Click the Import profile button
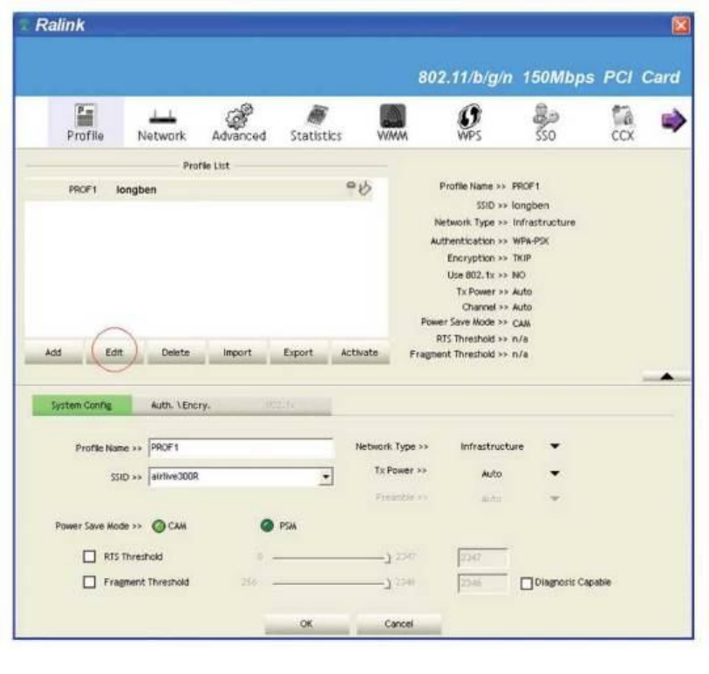The image size is (709, 674). (237, 352)
